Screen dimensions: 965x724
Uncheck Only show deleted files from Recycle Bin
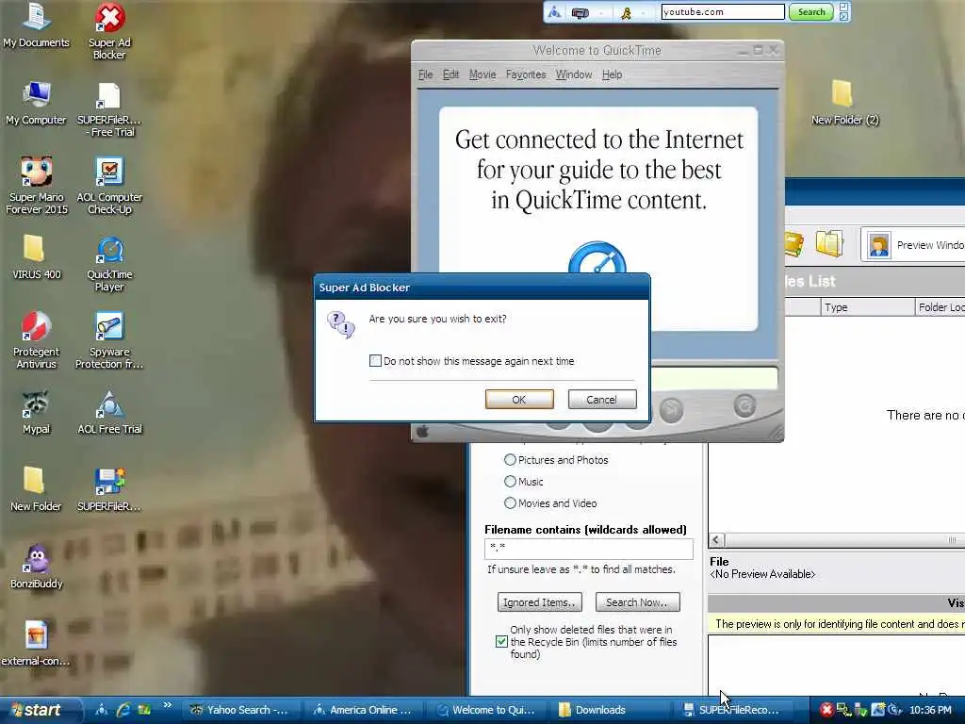click(501, 641)
